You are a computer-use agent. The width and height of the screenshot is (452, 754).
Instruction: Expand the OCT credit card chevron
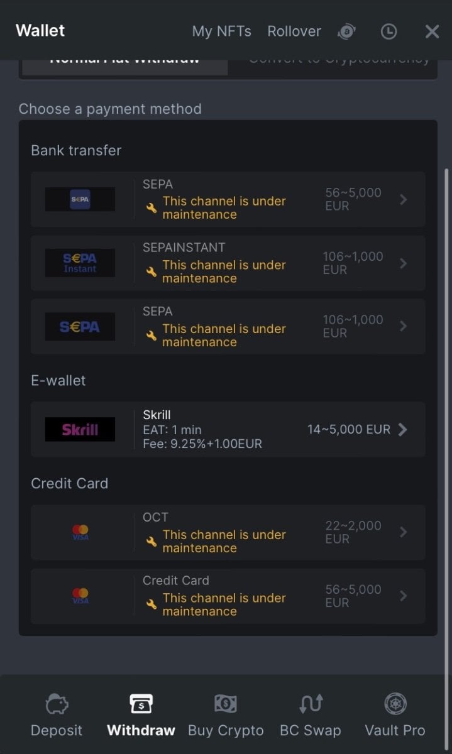click(403, 532)
